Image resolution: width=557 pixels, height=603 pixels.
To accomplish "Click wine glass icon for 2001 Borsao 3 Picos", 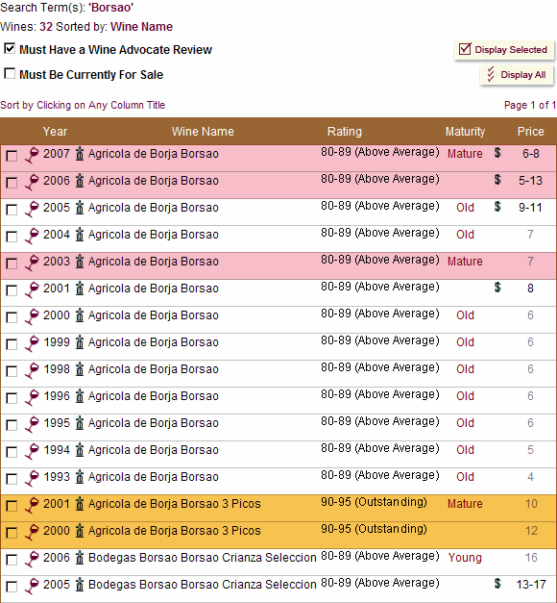I will click(32, 505).
